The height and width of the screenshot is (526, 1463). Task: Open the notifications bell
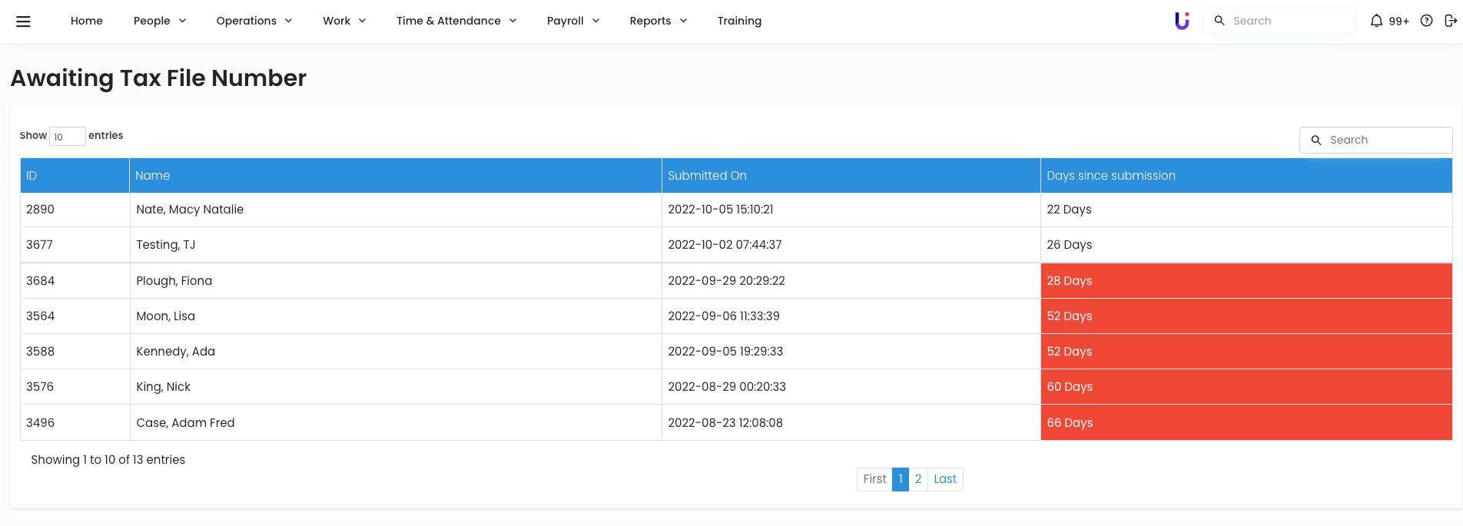[1376, 21]
